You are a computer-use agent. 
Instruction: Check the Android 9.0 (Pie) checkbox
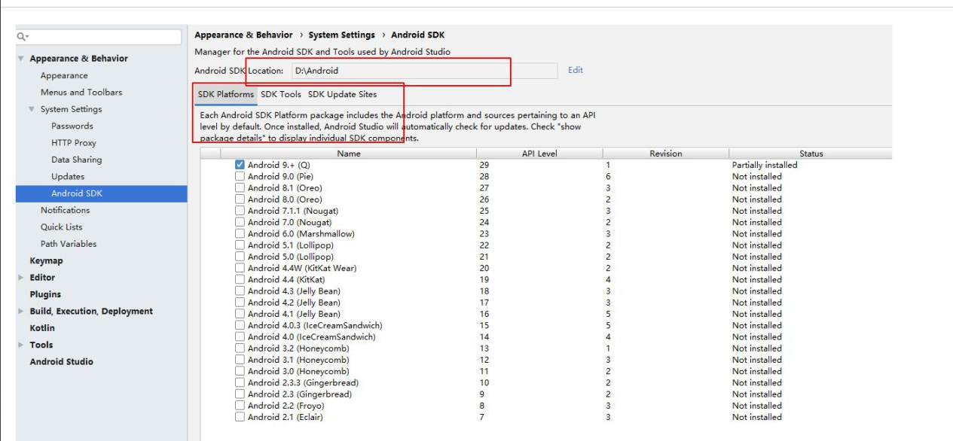240,176
